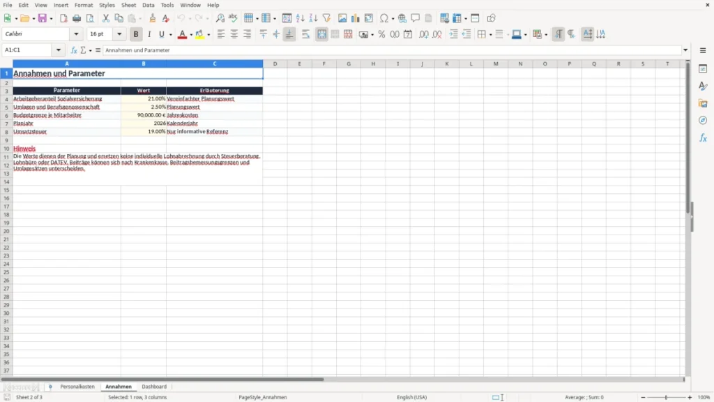Insert a chart with the chart icon
This screenshot has width=714, height=402.
click(x=356, y=18)
